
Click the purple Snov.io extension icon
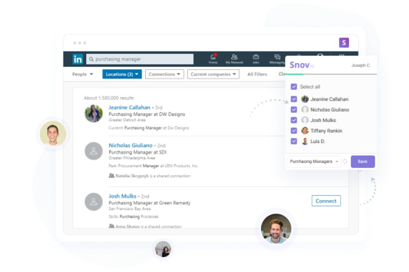[344, 43]
